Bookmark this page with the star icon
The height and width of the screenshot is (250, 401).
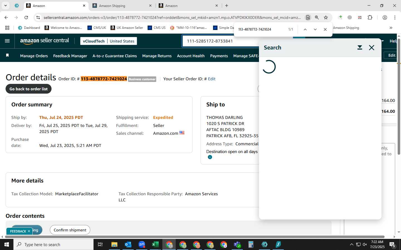pyautogui.click(x=326, y=17)
